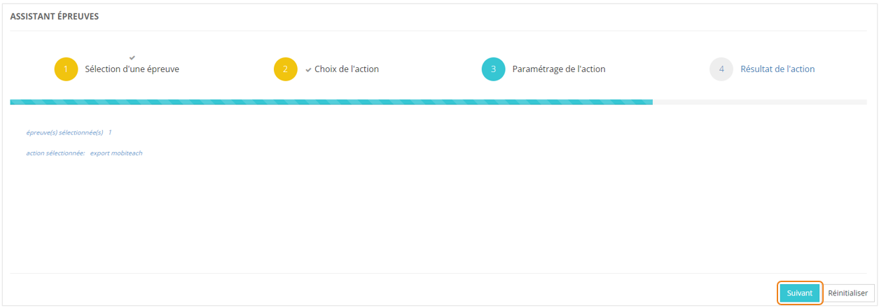
Task: Click the teal step 3 circle
Action: pyautogui.click(x=493, y=69)
